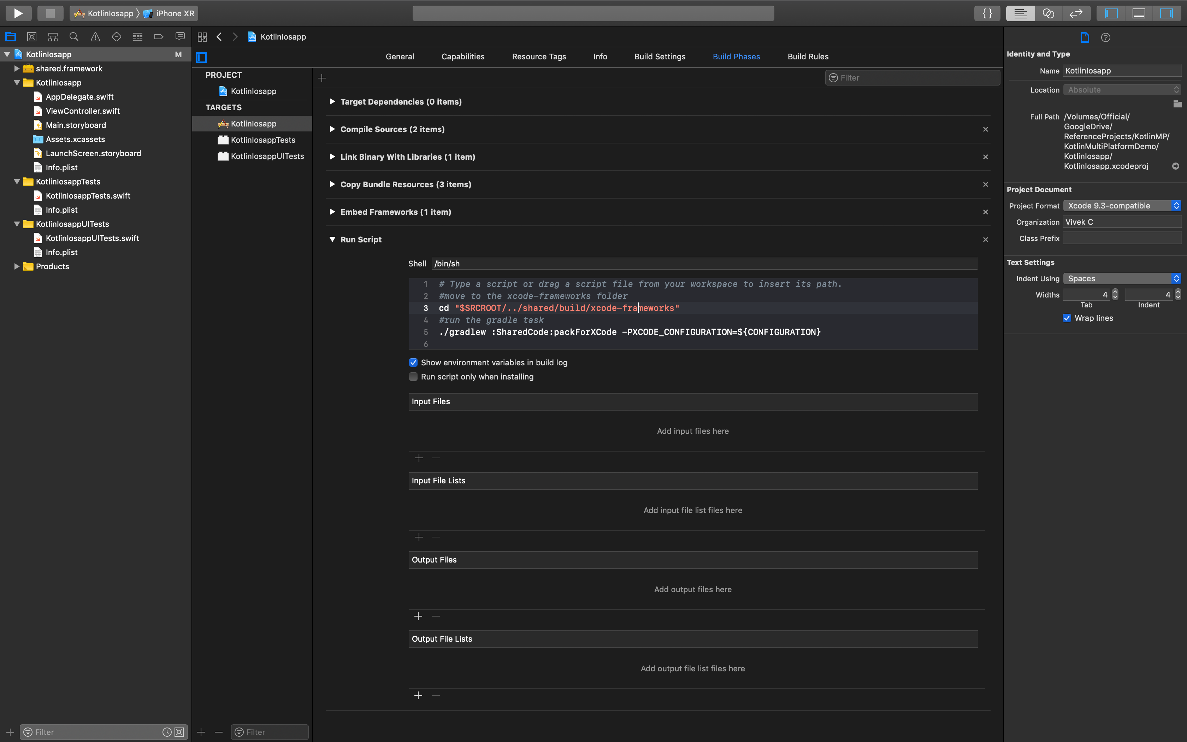Click the Shell path field
This screenshot has height=742, width=1187.
coord(704,264)
